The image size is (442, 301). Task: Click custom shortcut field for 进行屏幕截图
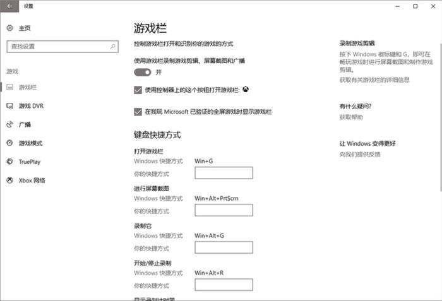(224, 210)
